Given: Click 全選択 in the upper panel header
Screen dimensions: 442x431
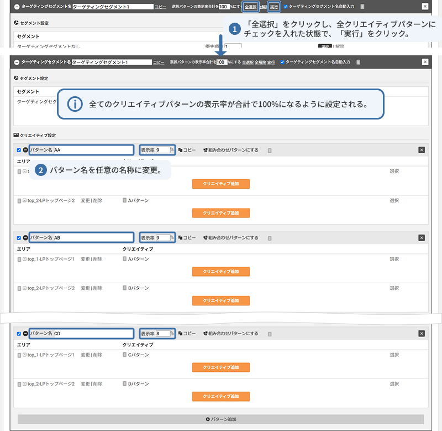Looking at the screenshot, I should 251,7.
